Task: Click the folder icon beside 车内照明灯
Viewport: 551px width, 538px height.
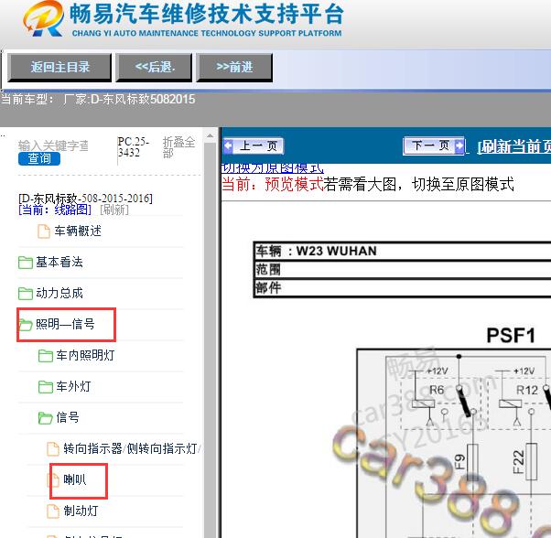Action: tap(46, 355)
